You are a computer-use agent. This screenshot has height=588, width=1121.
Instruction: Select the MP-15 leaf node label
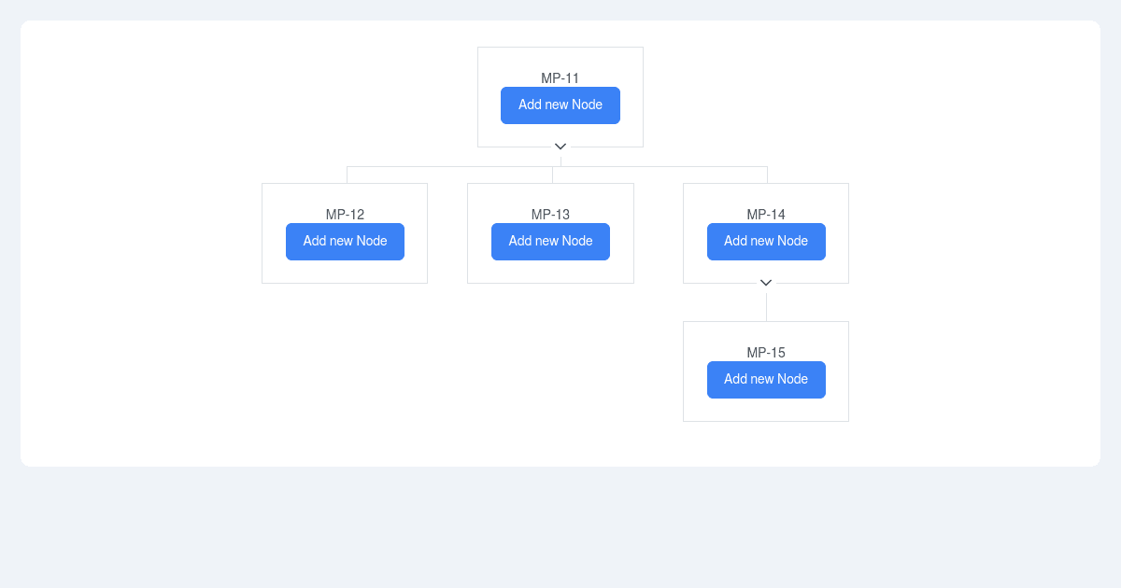[x=766, y=353]
